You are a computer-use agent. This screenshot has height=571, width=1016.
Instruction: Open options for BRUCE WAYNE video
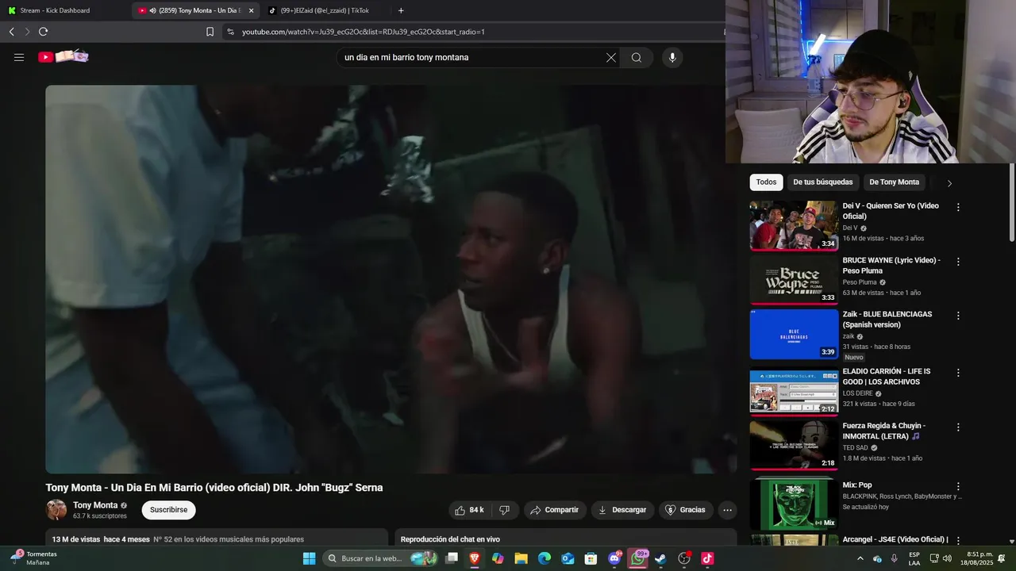(x=958, y=261)
